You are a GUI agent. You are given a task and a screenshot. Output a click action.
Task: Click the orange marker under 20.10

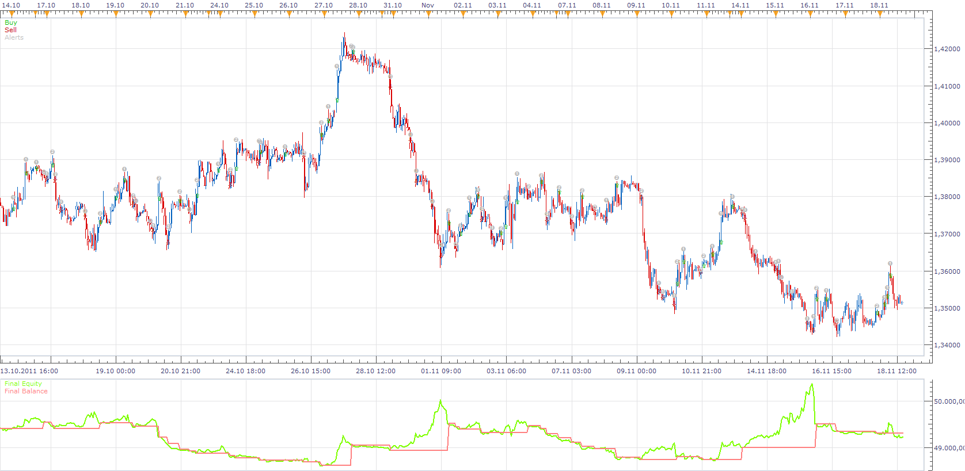pyautogui.click(x=150, y=14)
